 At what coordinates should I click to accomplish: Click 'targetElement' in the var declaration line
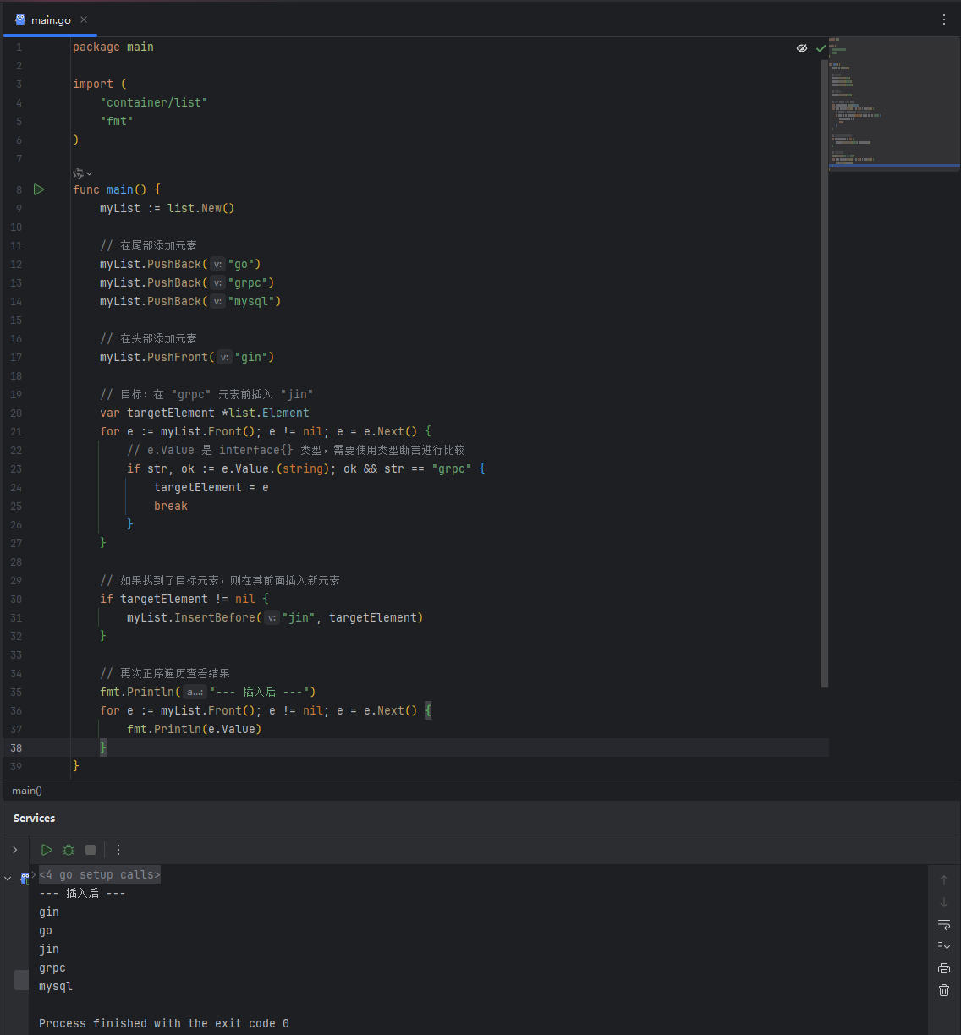click(x=171, y=413)
